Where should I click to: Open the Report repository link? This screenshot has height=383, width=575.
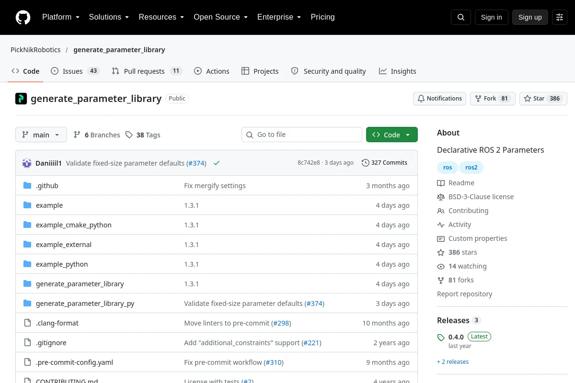(x=465, y=294)
